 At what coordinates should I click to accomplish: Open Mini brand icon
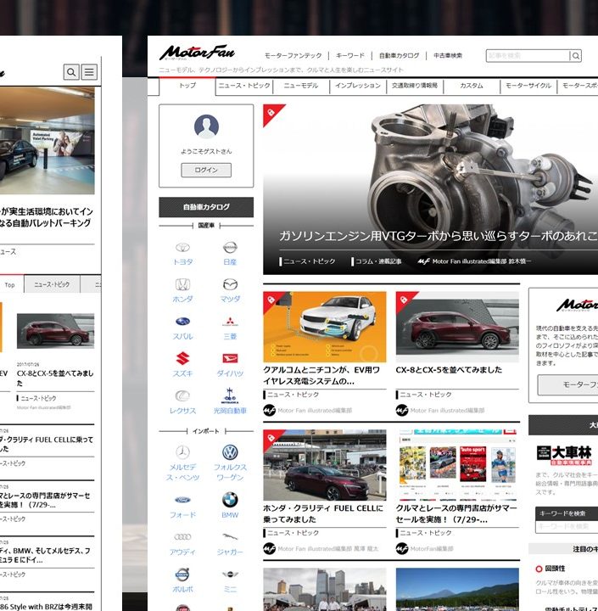(x=230, y=575)
